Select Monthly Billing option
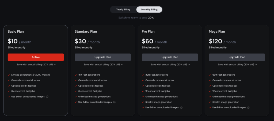The image size is (274, 121). click(x=149, y=10)
